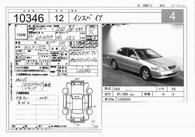Select the year value 12 in the header
This screenshot has height=137, width=195.
point(59,18)
